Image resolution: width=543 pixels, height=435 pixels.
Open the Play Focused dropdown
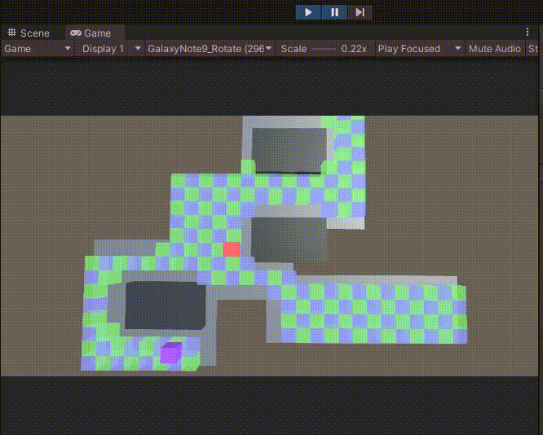(x=419, y=49)
